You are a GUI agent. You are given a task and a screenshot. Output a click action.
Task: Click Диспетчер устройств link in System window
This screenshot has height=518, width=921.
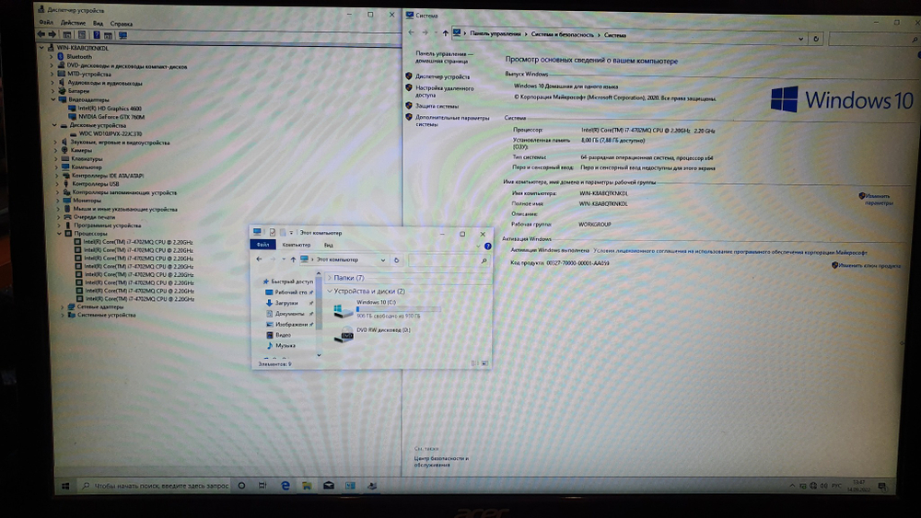tap(442, 76)
